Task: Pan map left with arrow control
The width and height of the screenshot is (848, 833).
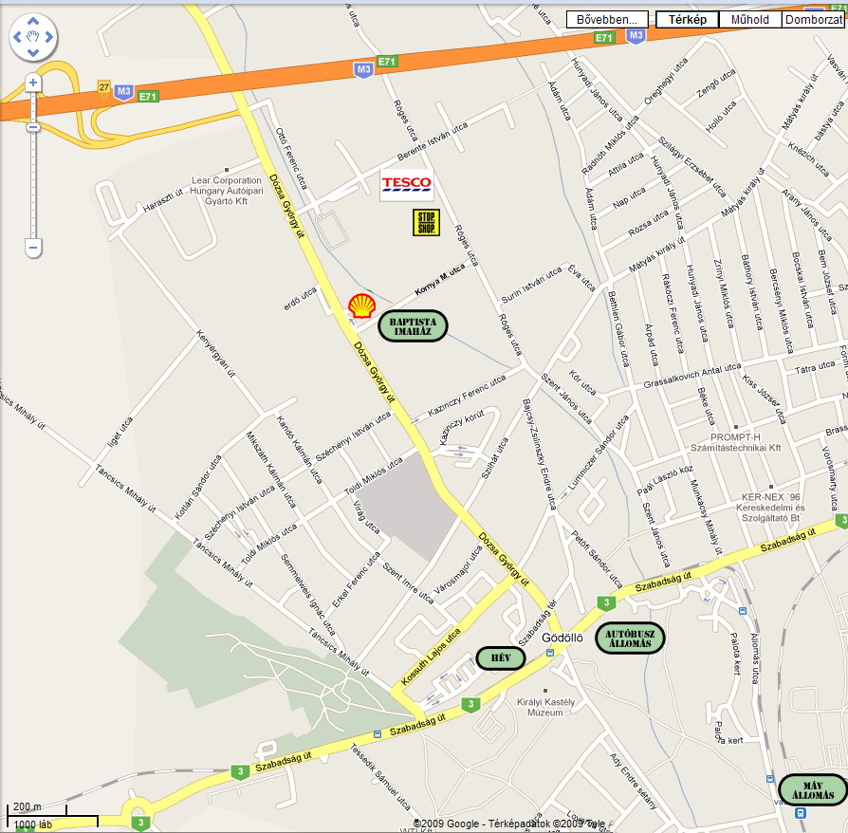Action: click(x=17, y=37)
